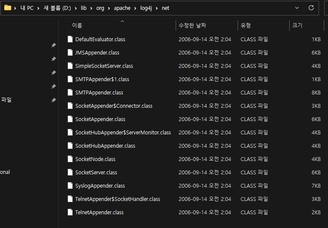
Task: Select SimpleSocketServer.class file icon
Action: pyautogui.click(x=70, y=66)
